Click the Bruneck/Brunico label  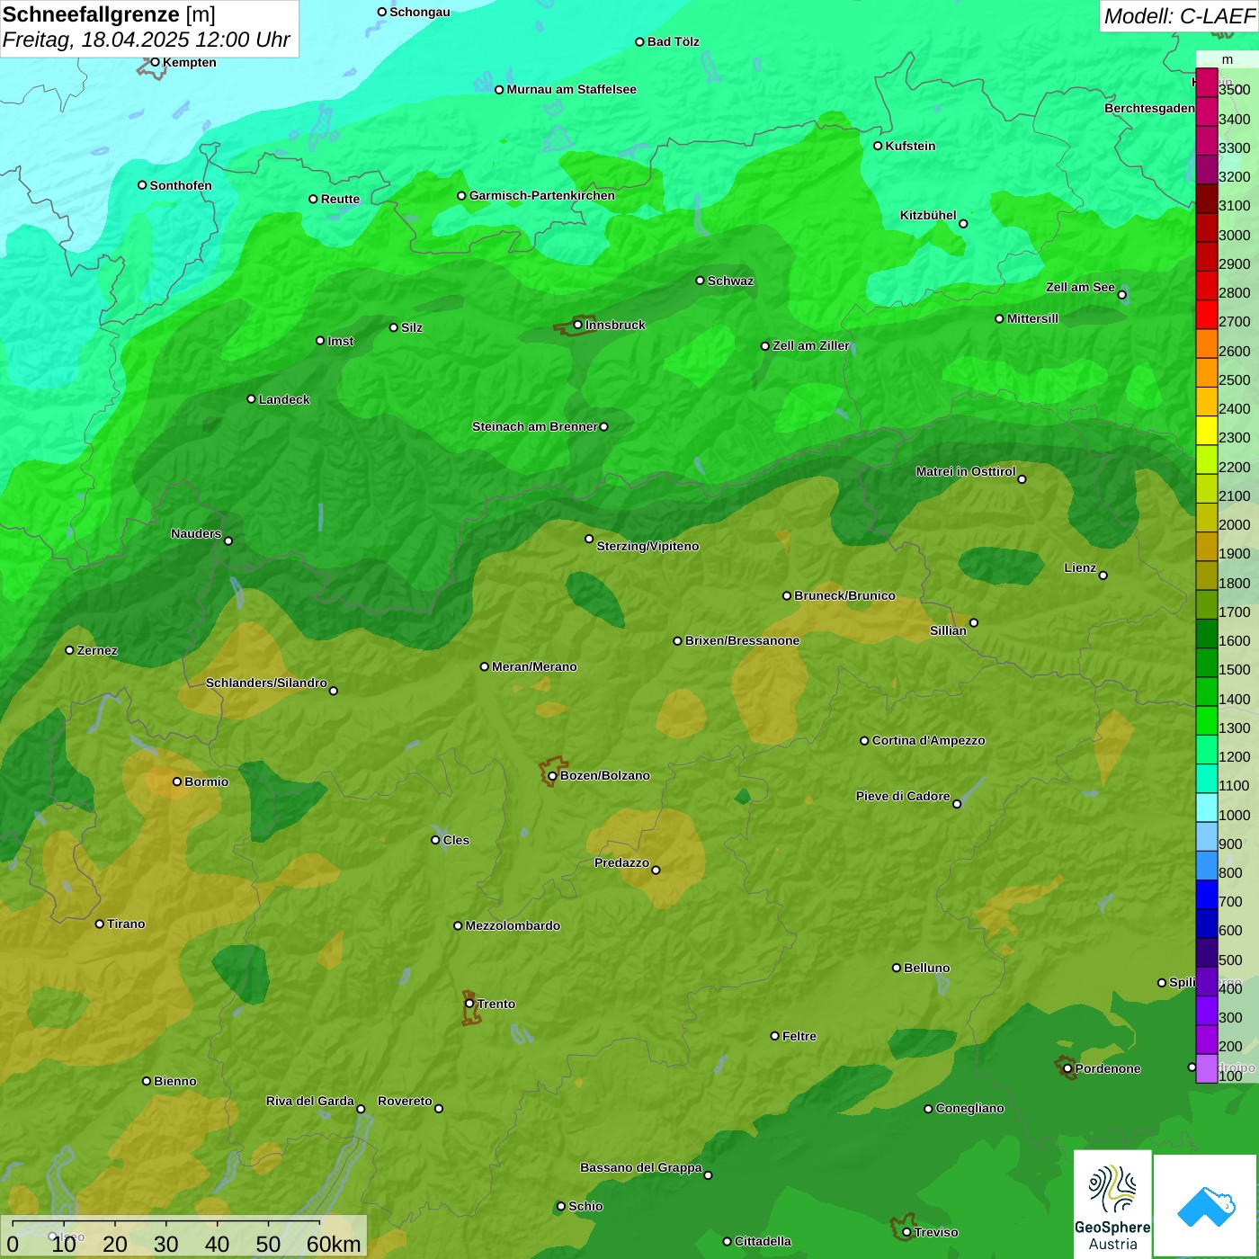tap(845, 595)
